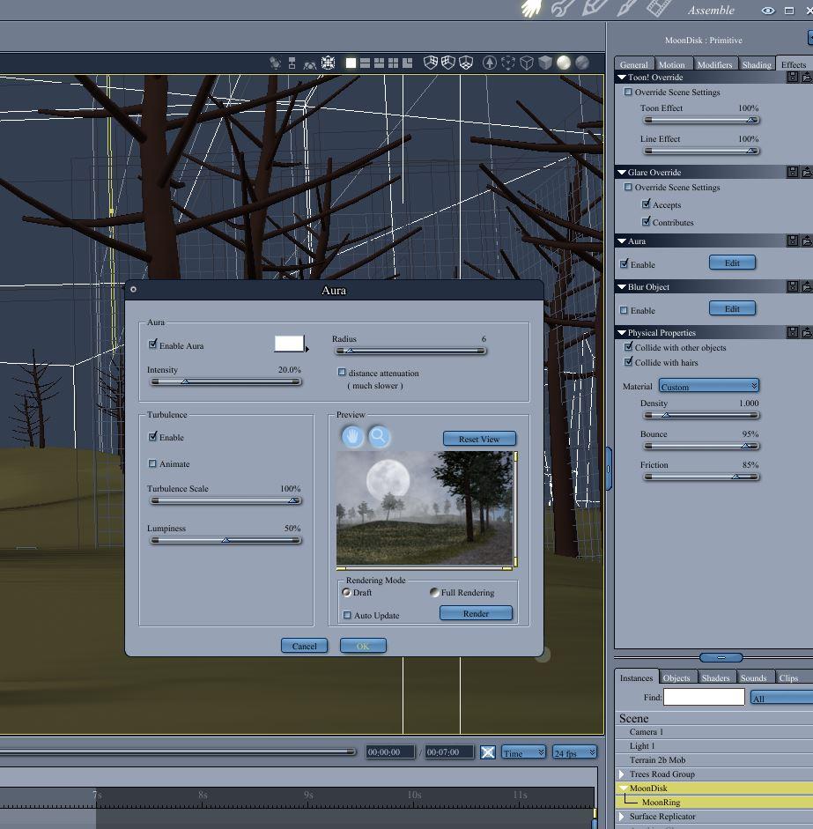Select the Draft rendering mode
This screenshot has height=829, width=813.
[x=346, y=592]
